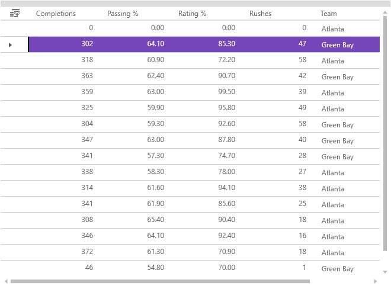The height and width of the screenshot is (289, 391).
Task: Click the 65.40 passing percentage cell
Action: (x=134, y=220)
